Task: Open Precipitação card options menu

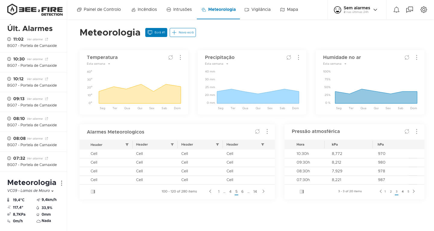Action: click(x=298, y=57)
